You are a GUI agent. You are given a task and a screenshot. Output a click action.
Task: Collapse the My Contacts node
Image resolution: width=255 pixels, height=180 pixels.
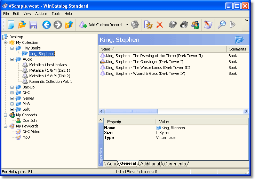pos(5,115)
